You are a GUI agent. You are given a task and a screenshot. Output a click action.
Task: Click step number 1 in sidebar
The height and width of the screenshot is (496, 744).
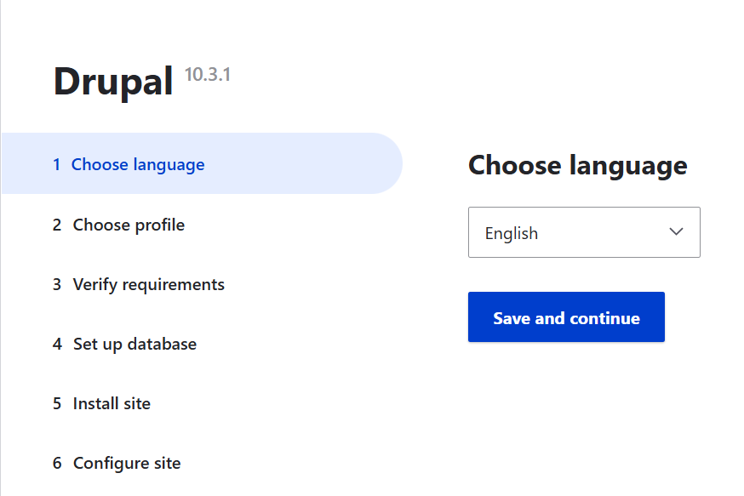(56, 163)
